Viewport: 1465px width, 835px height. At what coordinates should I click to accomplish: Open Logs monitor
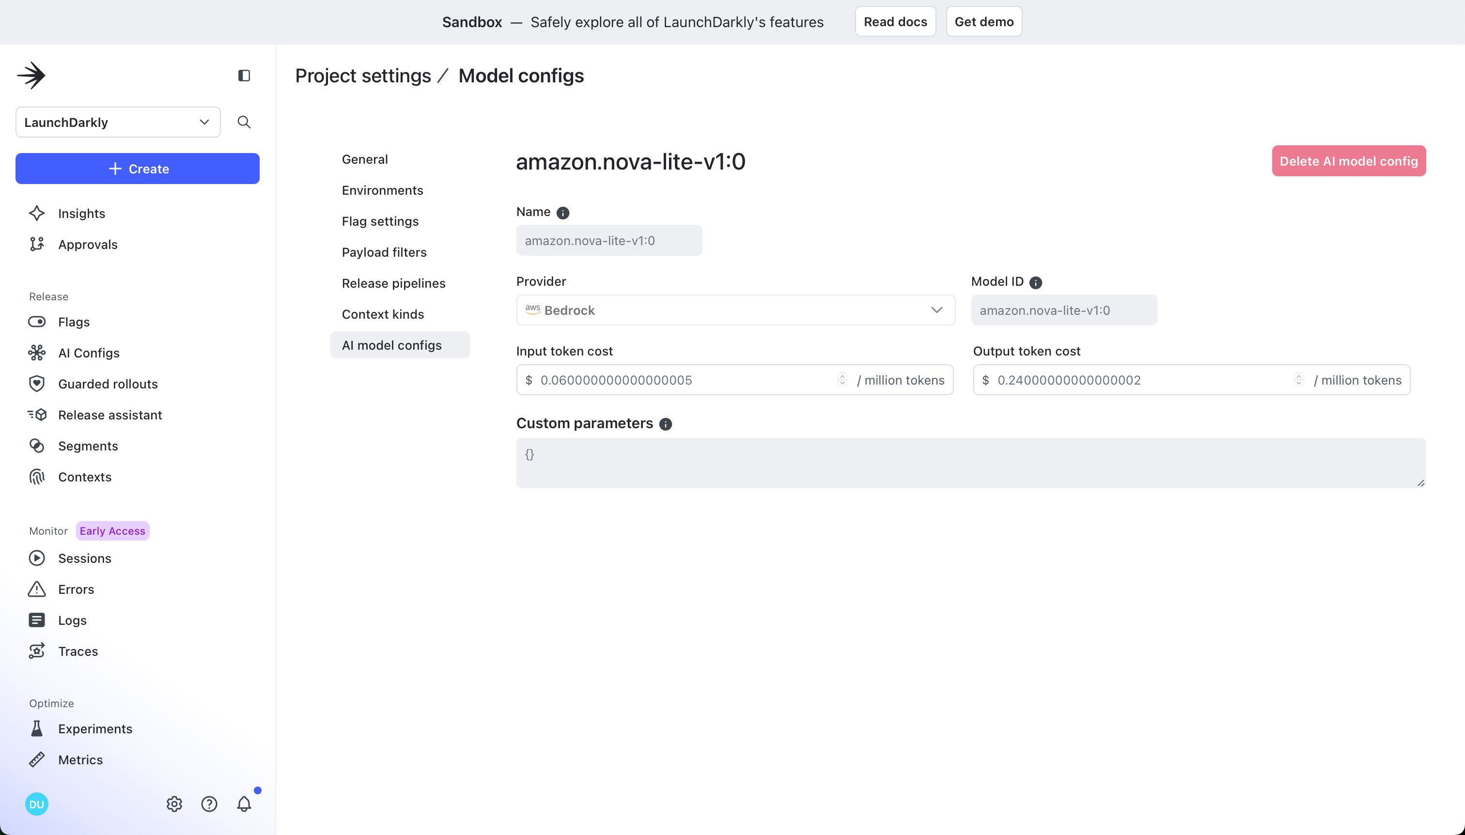click(x=72, y=620)
